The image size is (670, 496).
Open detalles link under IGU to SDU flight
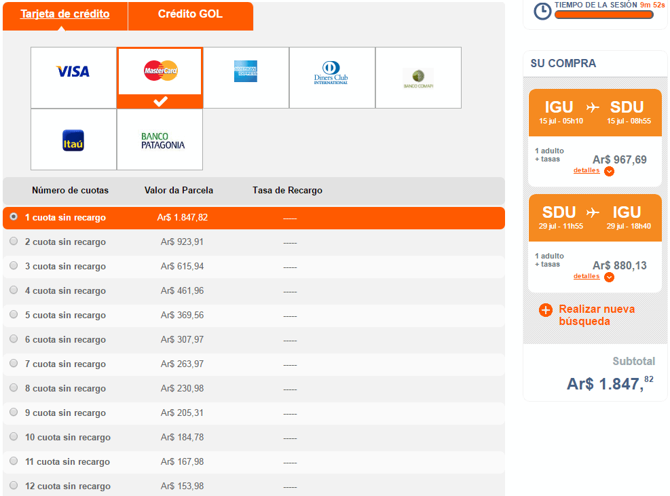click(x=587, y=170)
